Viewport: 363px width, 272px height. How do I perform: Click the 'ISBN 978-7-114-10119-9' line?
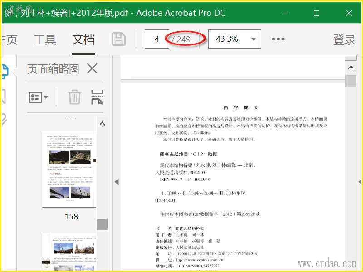[x=185, y=179]
